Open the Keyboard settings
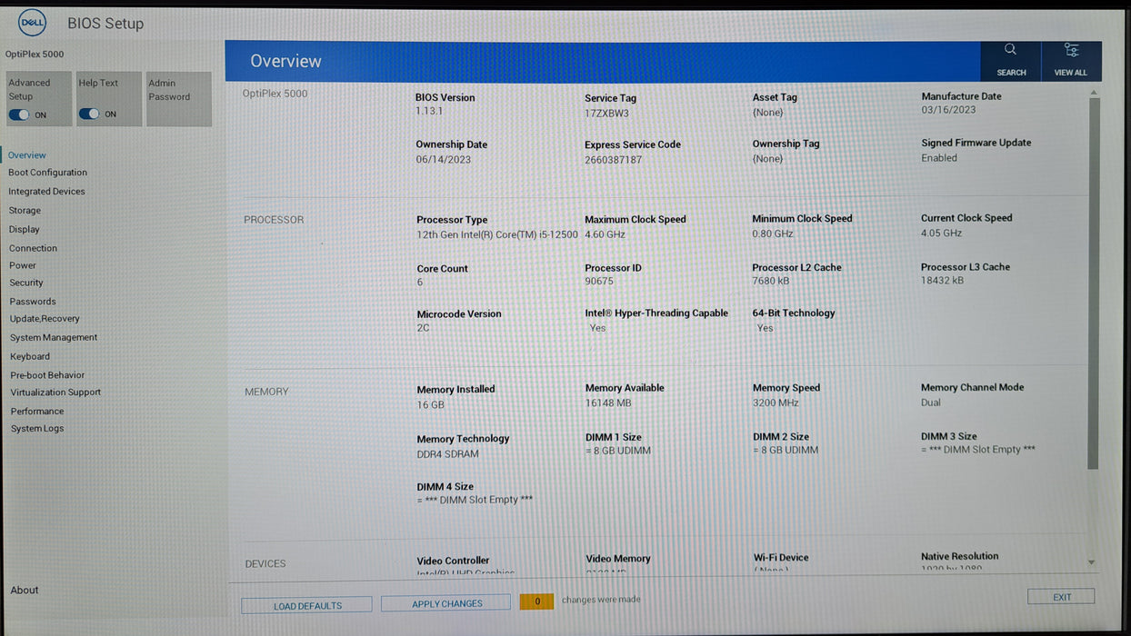 pos(30,356)
